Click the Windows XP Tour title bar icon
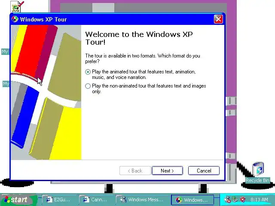275x206 pixels. (x=15, y=19)
